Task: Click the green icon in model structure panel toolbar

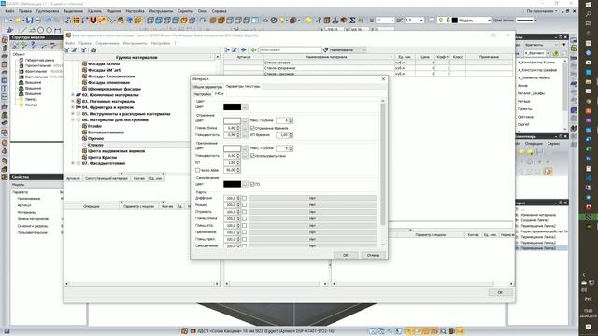Action: [x=24, y=46]
